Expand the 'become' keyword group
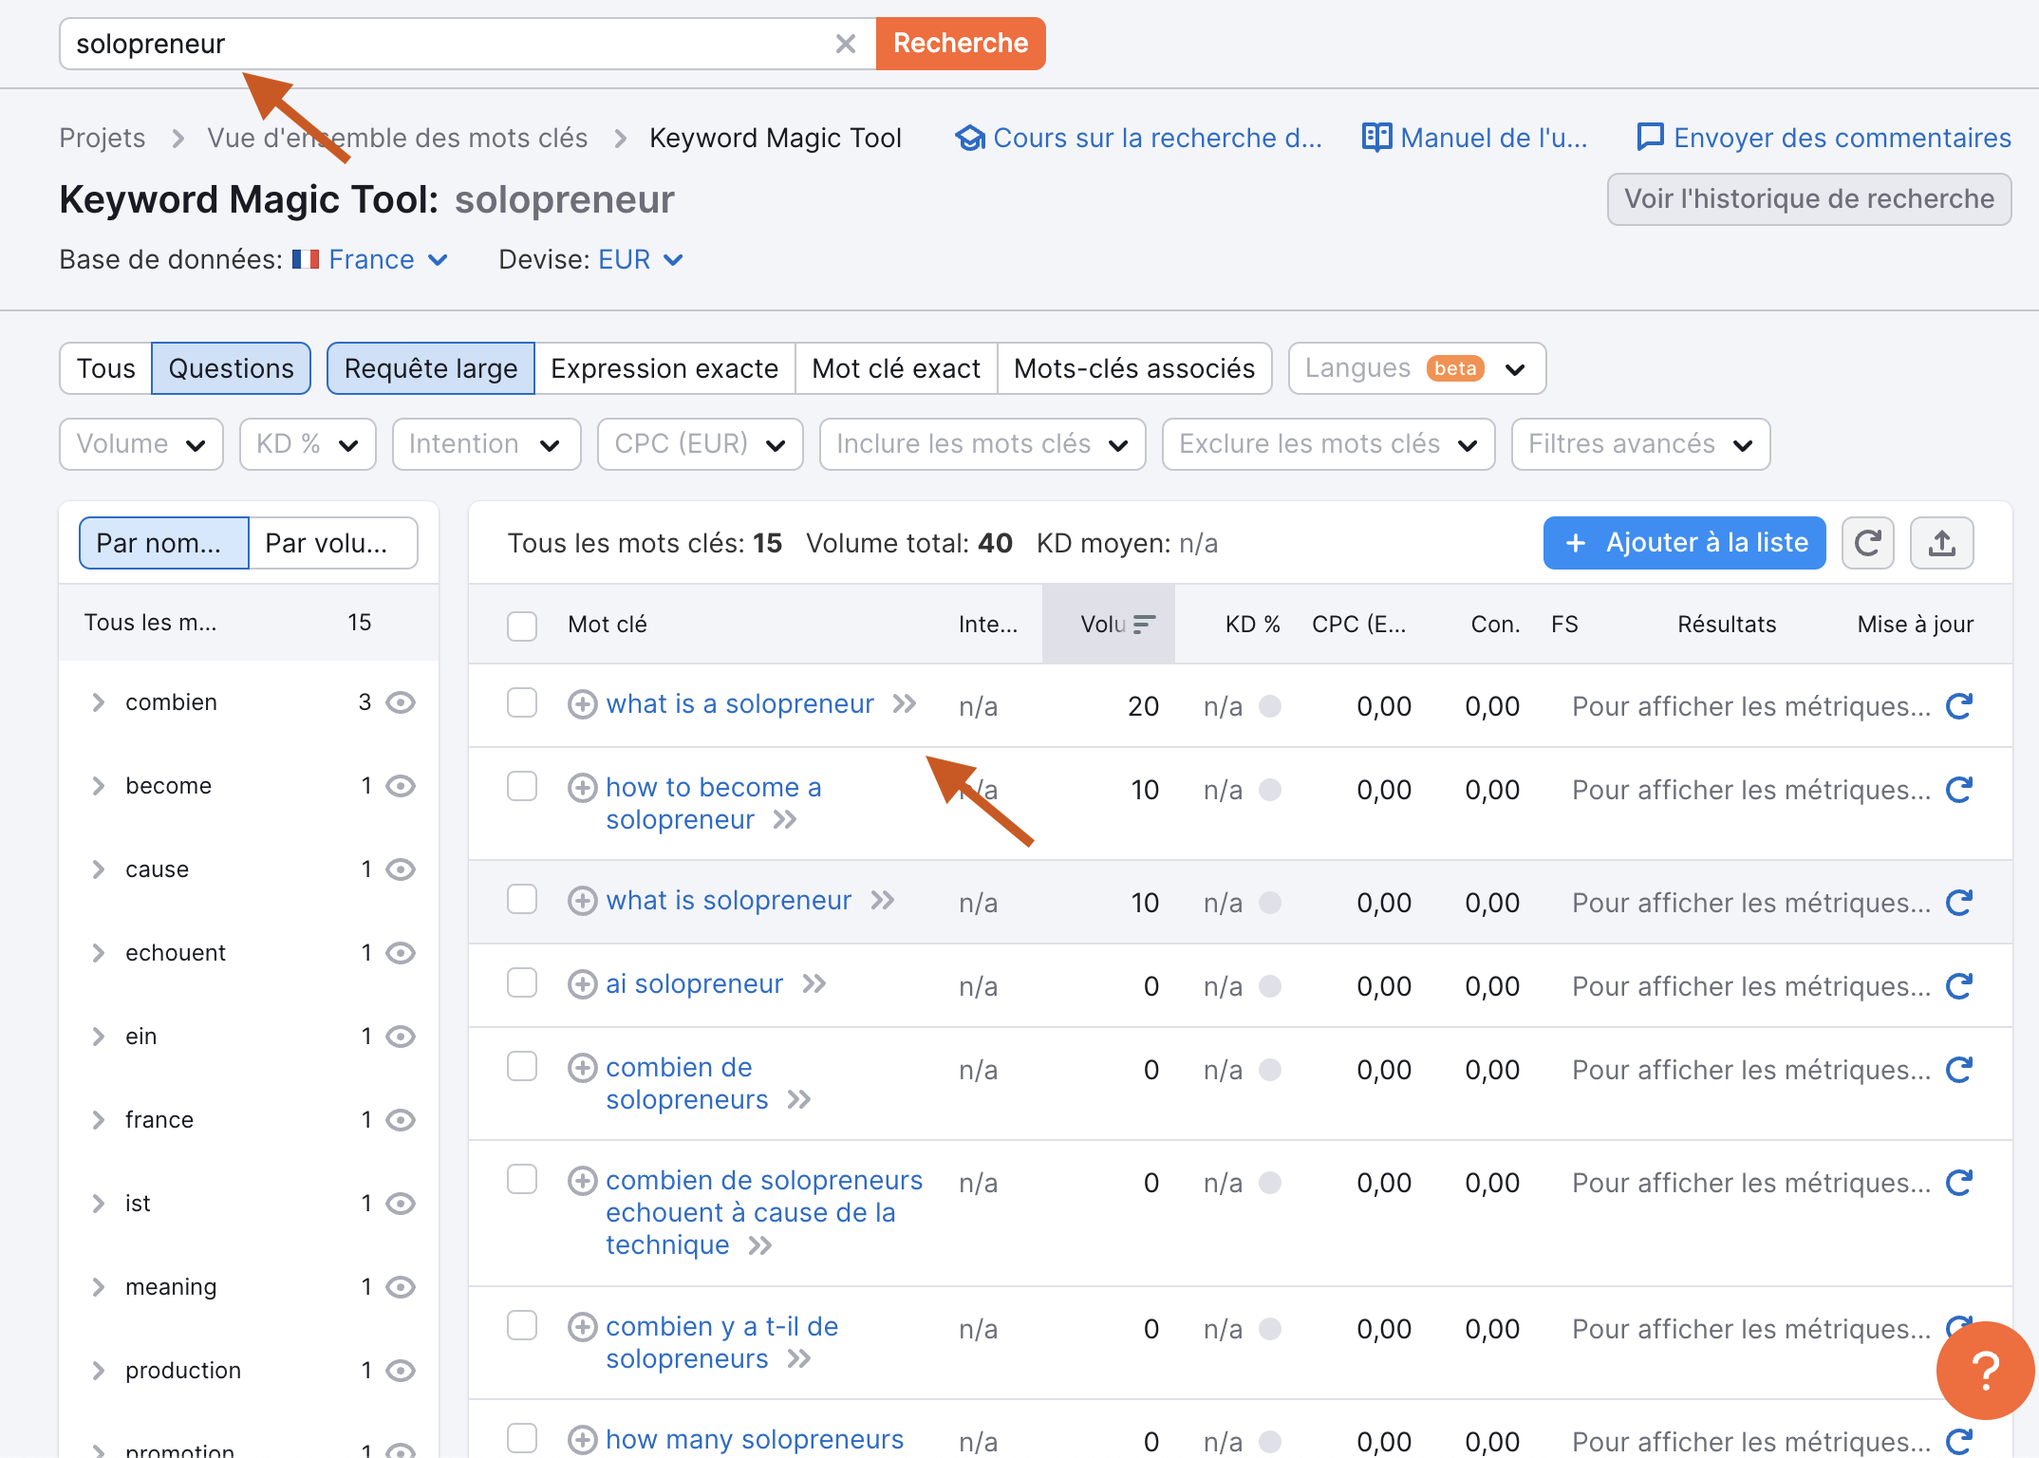Screen dimensions: 2039x1458 98,785
